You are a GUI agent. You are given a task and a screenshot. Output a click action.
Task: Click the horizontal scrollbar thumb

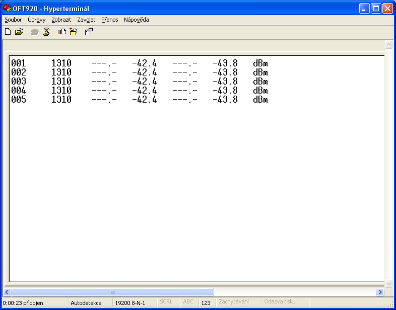(112, 292)
